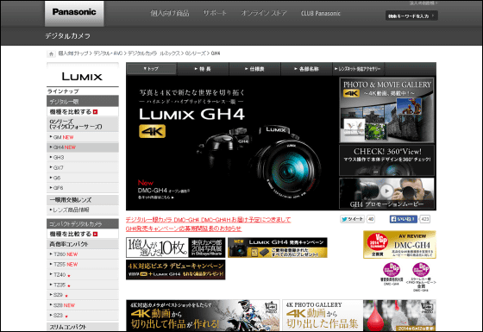Viewport: 483px width, 332px height.
Task: Click the 法人のお客様 link at top right
Action: coord(423,3)
